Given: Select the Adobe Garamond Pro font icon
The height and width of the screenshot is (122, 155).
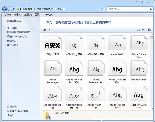Looking at the screenshot, I should [96, 68].
